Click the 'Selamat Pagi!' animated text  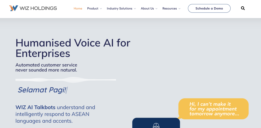[42, 90]
